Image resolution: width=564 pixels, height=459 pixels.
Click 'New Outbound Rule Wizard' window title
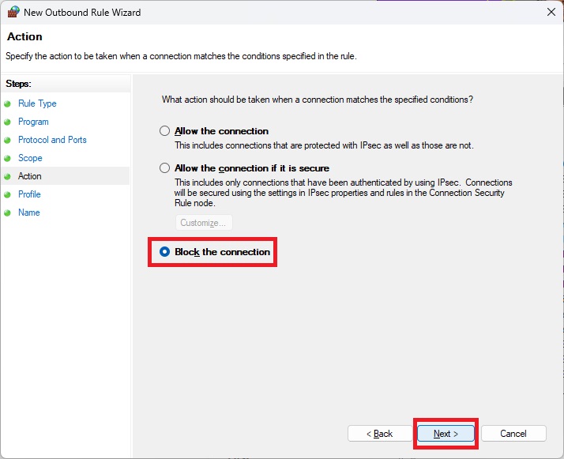82,12
